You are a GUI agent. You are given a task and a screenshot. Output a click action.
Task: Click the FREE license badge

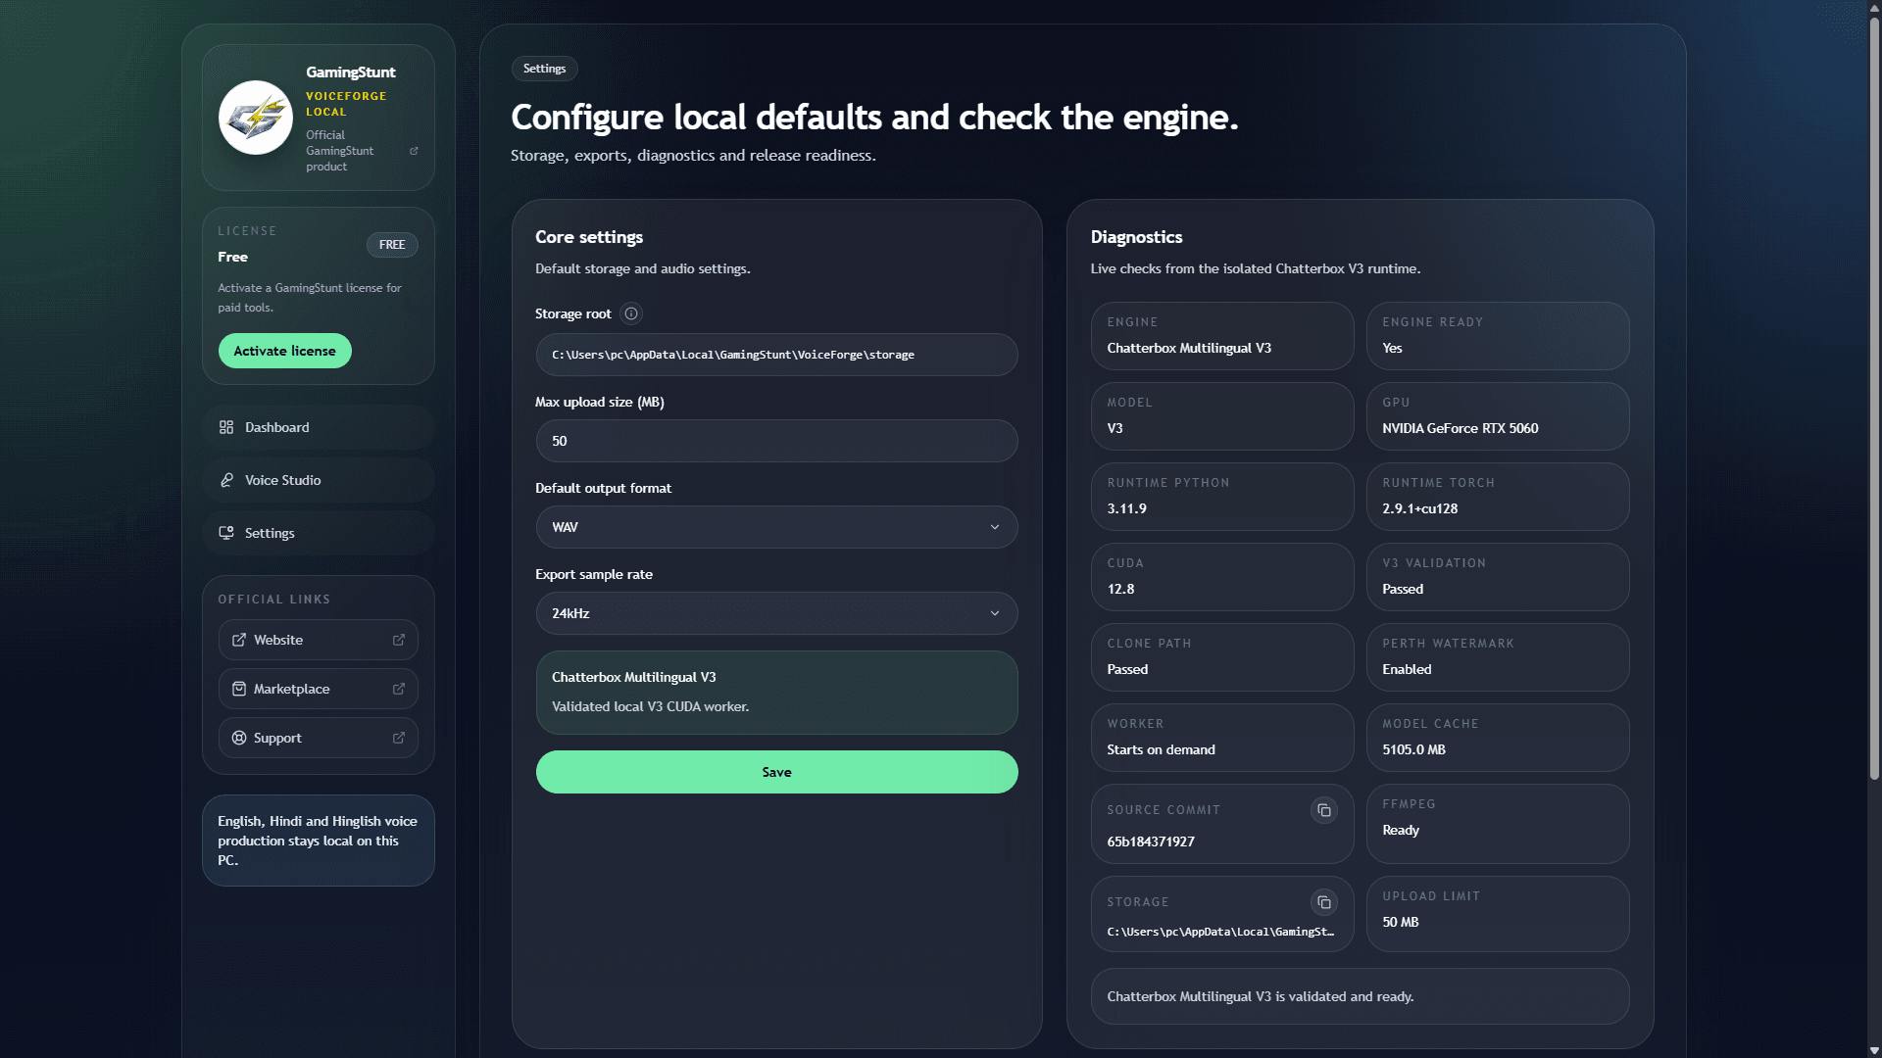pos(392,245)
